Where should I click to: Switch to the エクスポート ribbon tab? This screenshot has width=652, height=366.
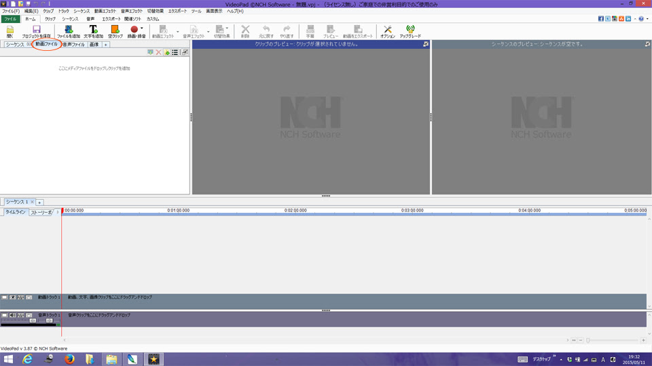[111, 19]
